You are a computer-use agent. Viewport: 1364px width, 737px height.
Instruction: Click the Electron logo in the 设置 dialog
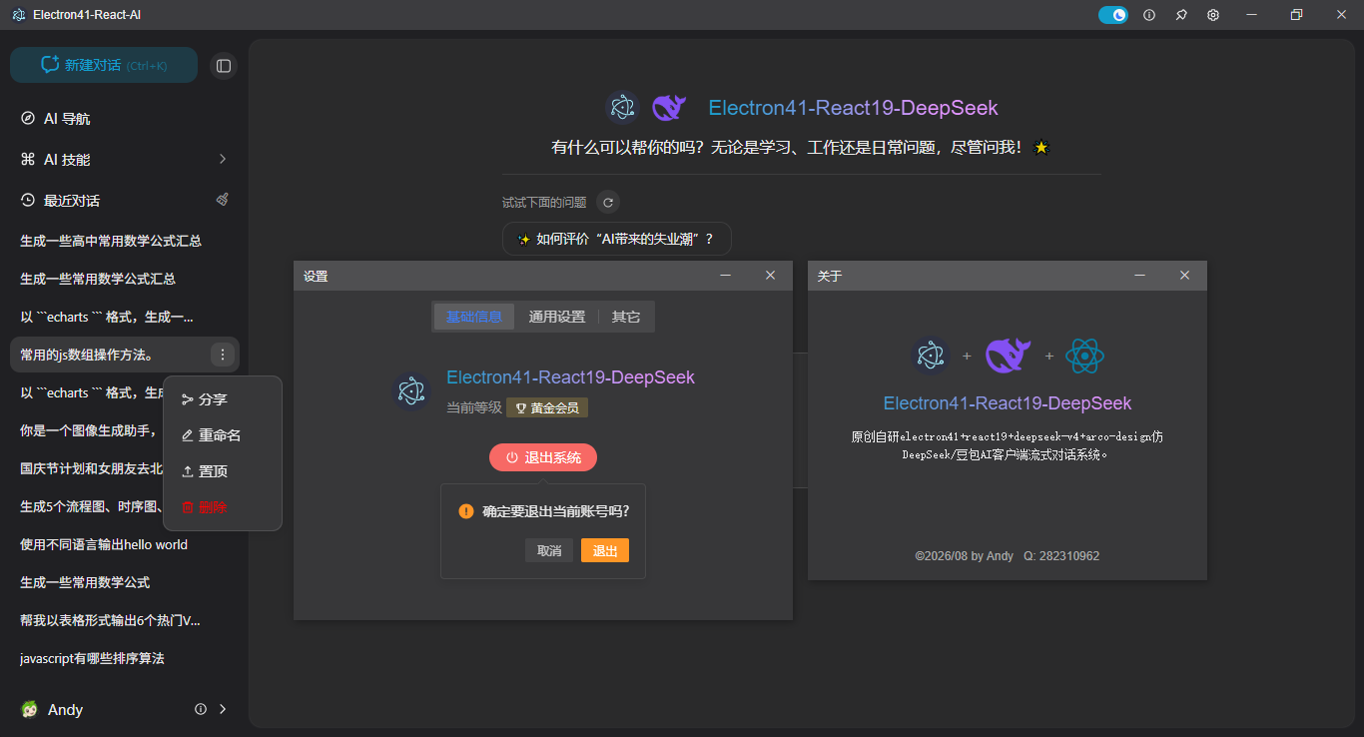click(412, 391)
